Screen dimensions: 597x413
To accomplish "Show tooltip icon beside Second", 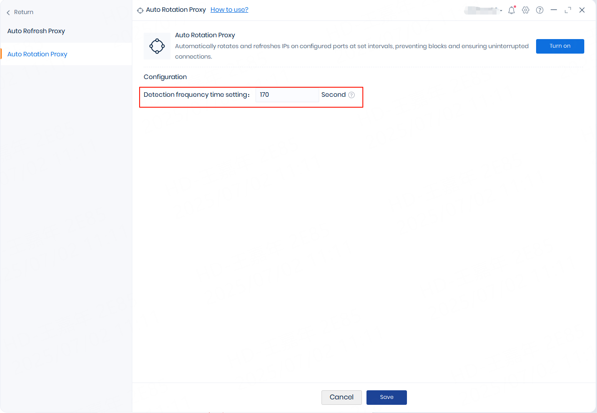I will point(351,95).
